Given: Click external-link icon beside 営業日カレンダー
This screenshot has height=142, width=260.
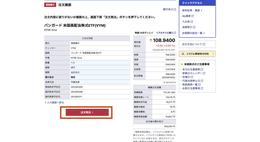Looking at the screenshot, I should pos(204,73).
